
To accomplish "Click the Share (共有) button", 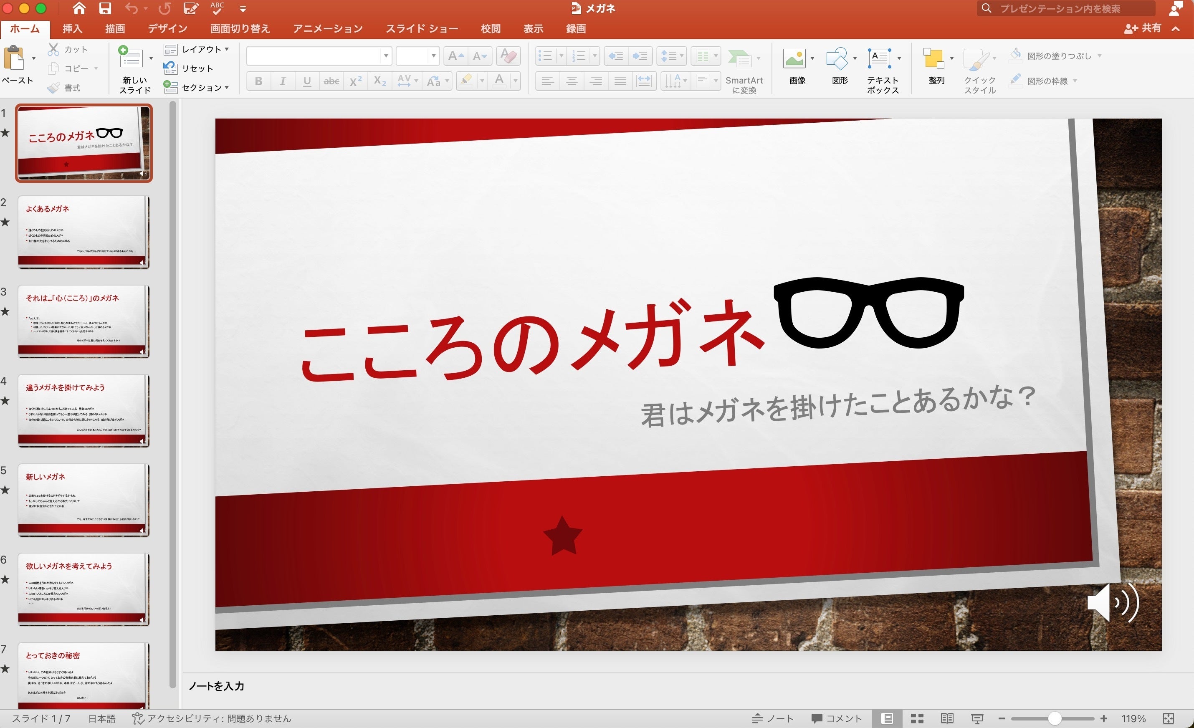I will (x=1143, y=28).
